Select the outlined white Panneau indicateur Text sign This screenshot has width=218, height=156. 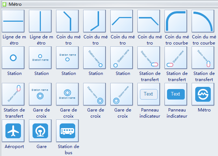148,94
